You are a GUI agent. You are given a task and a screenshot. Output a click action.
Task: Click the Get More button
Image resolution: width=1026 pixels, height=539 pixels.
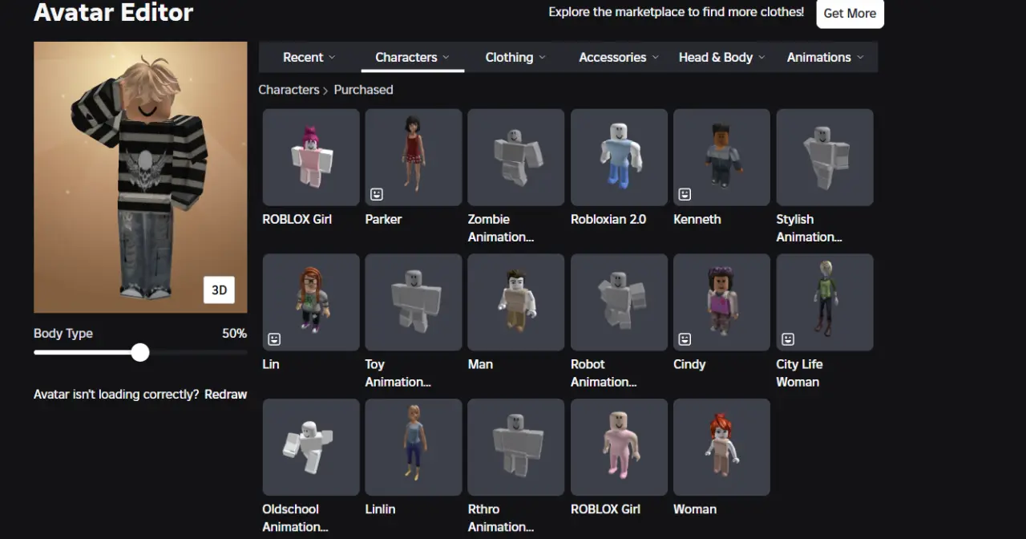tap(850, 13)
